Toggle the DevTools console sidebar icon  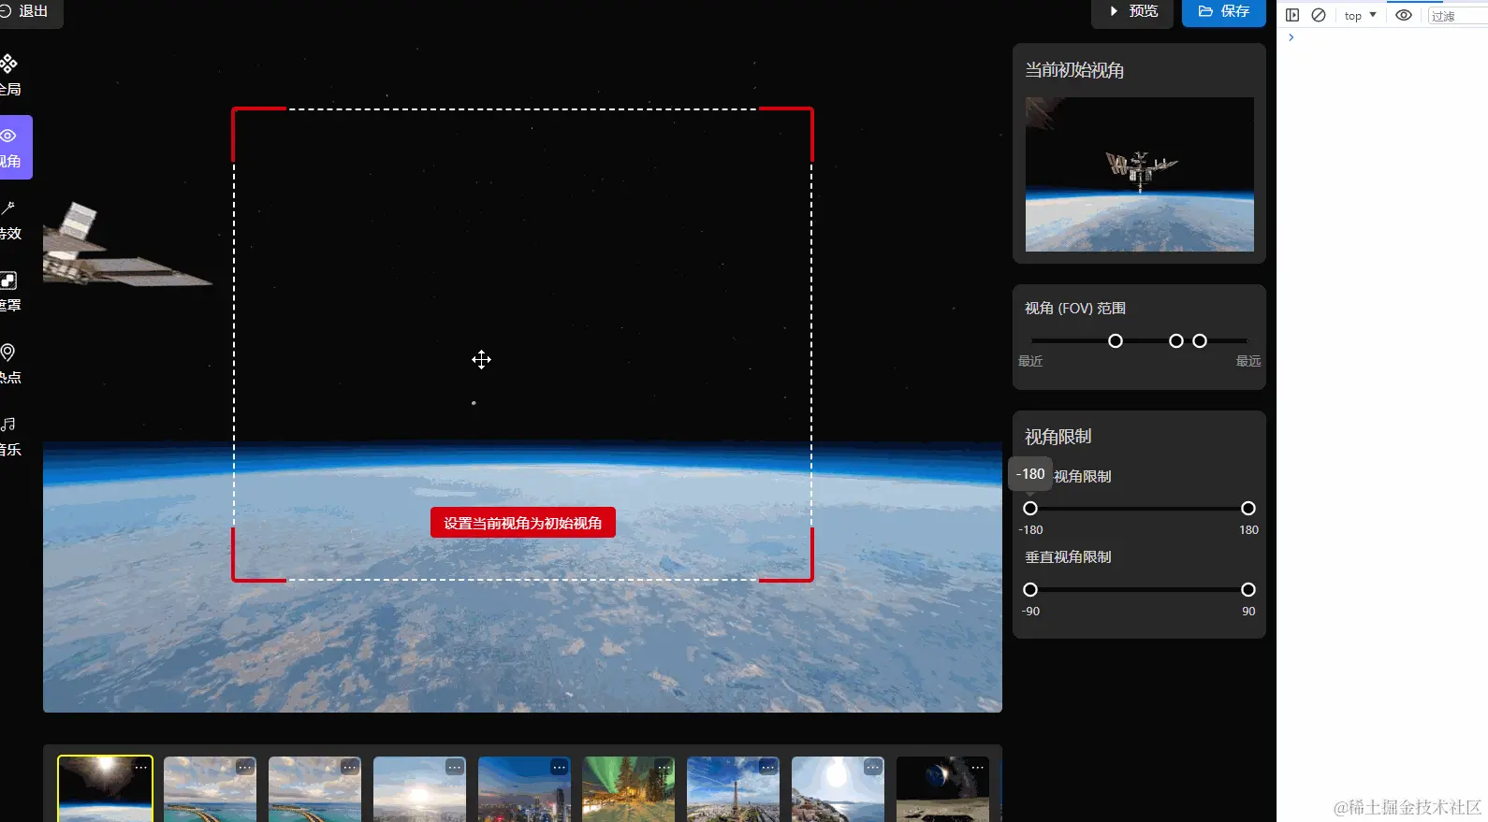point(1292,15)
